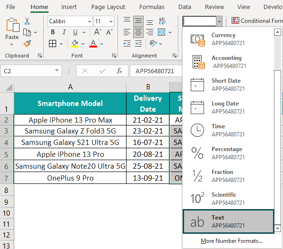Apply the yellow fill color
The width and height of the screenshot is (283, 249).
[75, 44]
